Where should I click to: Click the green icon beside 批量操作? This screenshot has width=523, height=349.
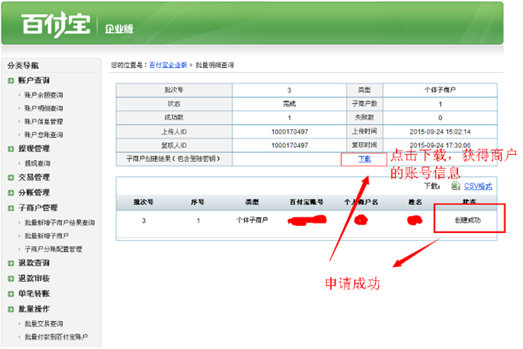11,309
